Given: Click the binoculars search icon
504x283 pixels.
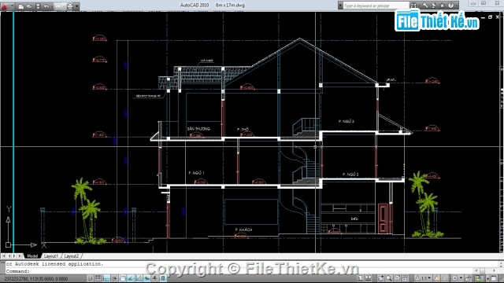Looking at the screenshot, I should (x=413, y=6).
